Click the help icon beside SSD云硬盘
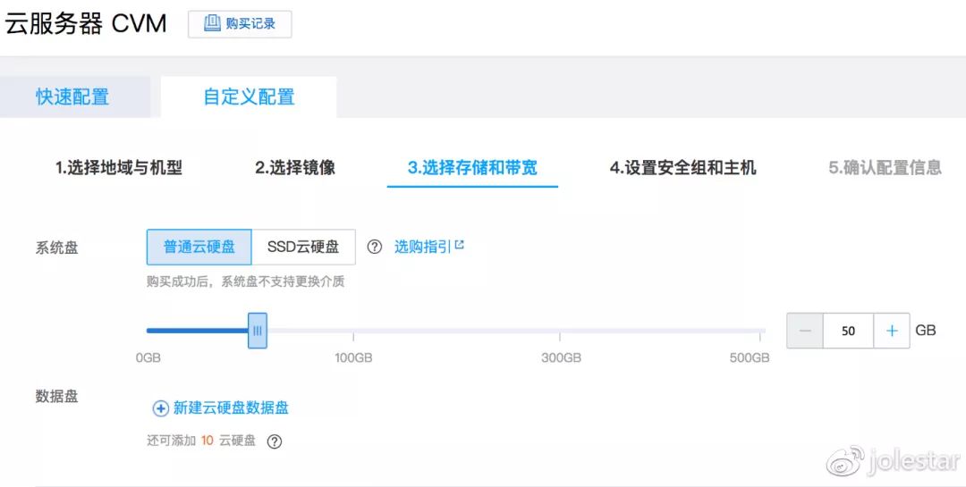This screenshot has width=966, height=487. pyautogui.click(x=375, y=247)
